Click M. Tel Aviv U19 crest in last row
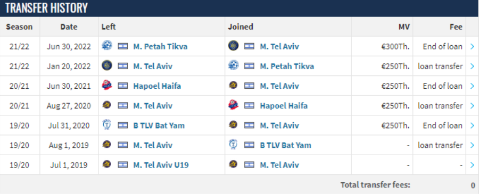 [x=107, y=164]
